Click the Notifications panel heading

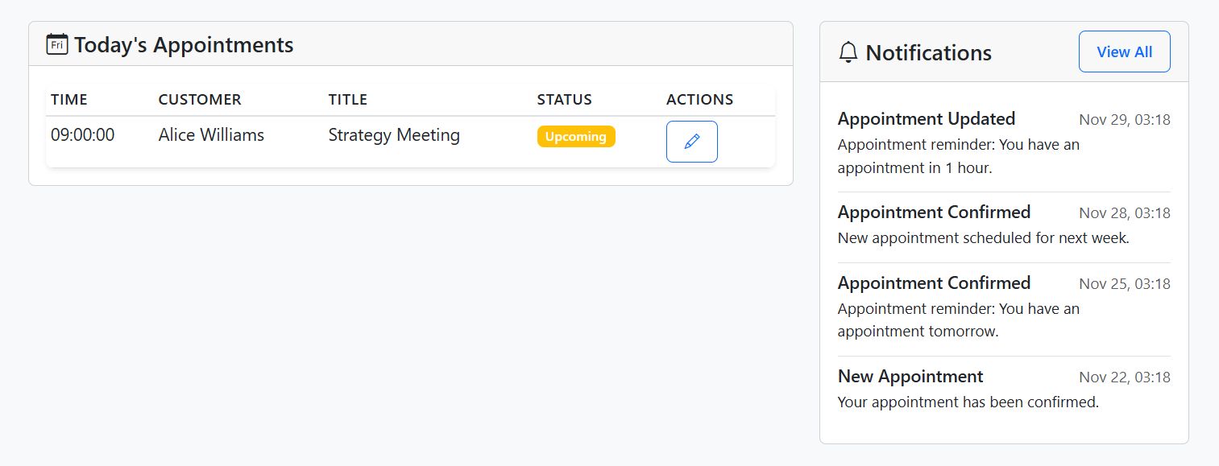(x=928, y=53)
